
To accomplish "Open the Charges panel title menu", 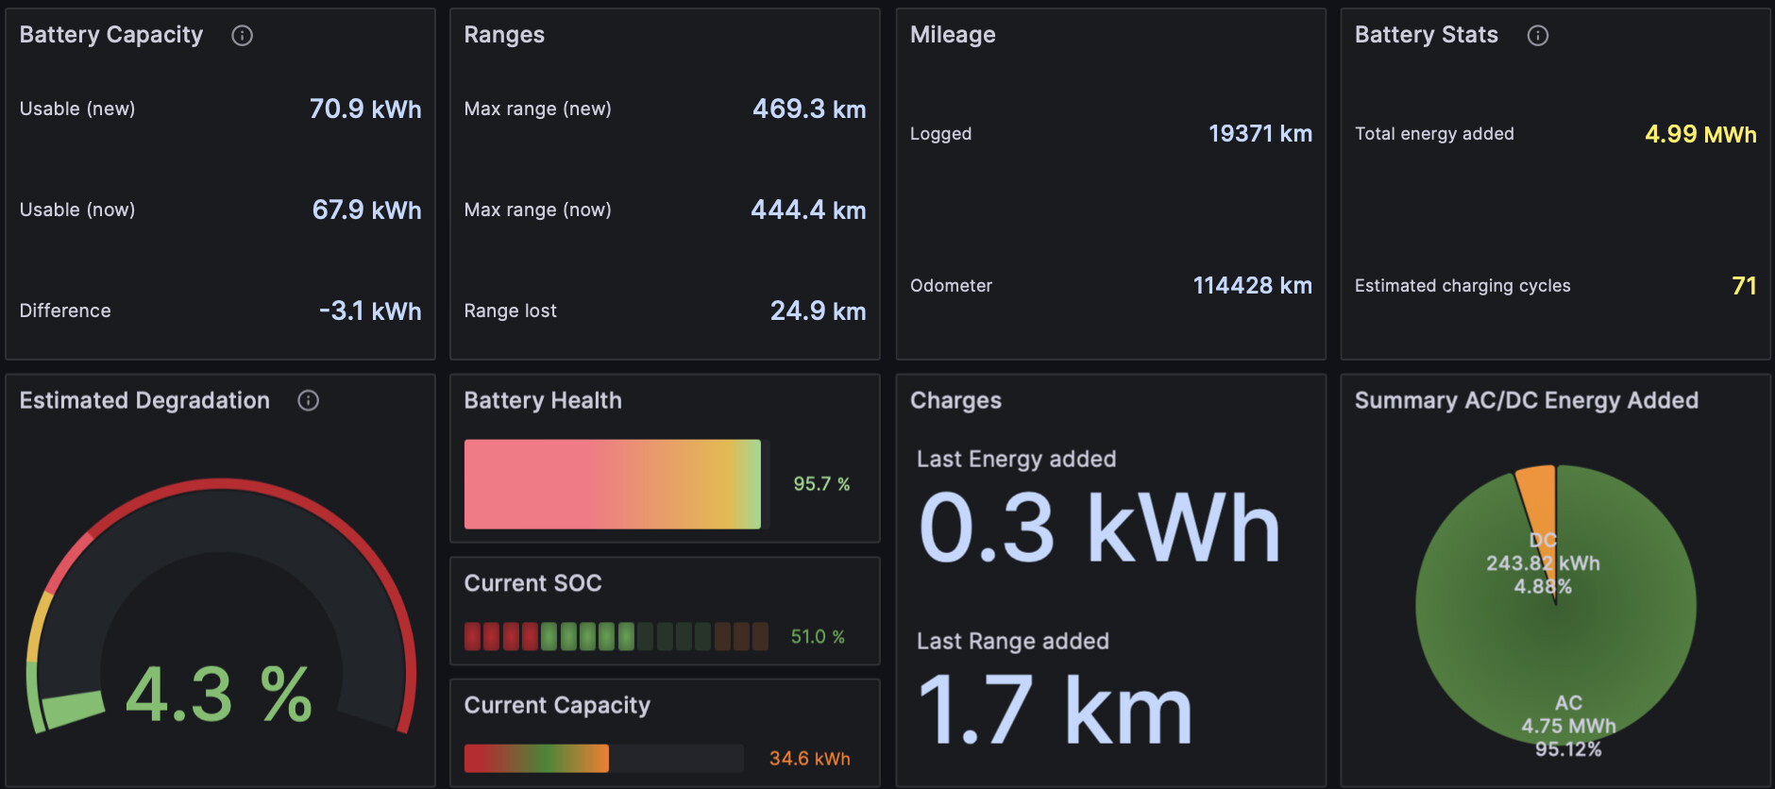I will (955, 401).
